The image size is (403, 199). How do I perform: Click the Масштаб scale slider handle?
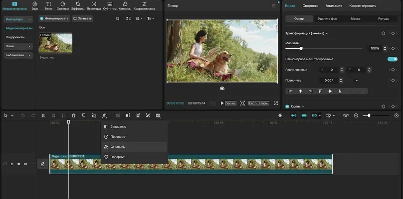click(x=301, y=48)
